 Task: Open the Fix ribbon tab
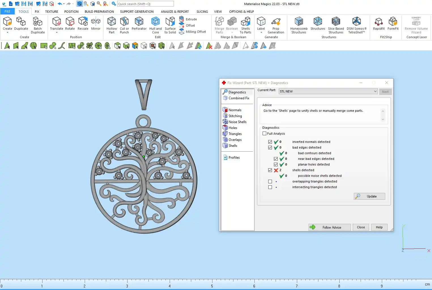coord(37,12)
